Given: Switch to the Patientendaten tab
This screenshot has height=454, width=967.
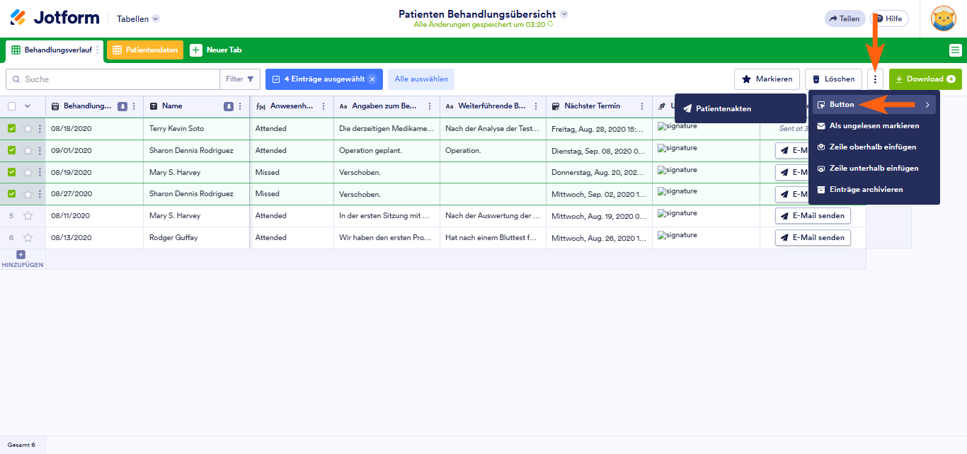Looking at the screenshot, I should [x=144, y=50].
